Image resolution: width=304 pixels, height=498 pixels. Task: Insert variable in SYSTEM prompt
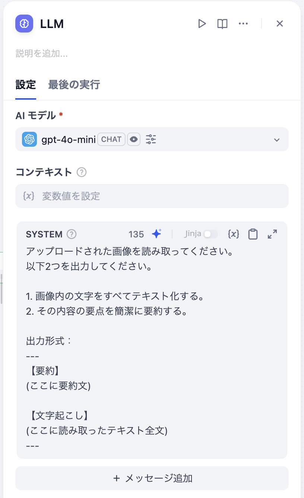click(x=233, y=234)
